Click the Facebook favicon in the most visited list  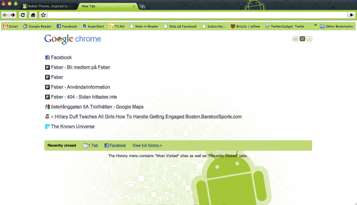tap(47, 57)
